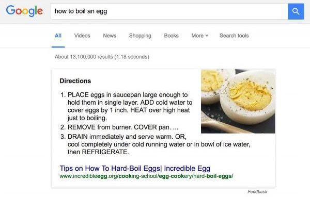The image size is (310, 197).
Task: Click inside the search query field
Action: [169, 11]
